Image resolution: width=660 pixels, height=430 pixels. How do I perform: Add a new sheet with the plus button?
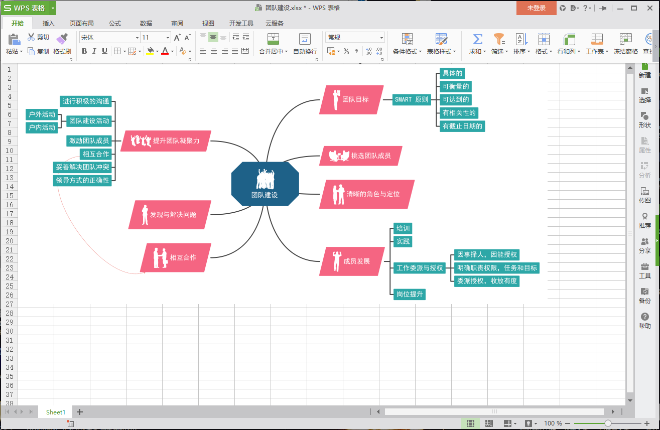click(x=79, y=412)
